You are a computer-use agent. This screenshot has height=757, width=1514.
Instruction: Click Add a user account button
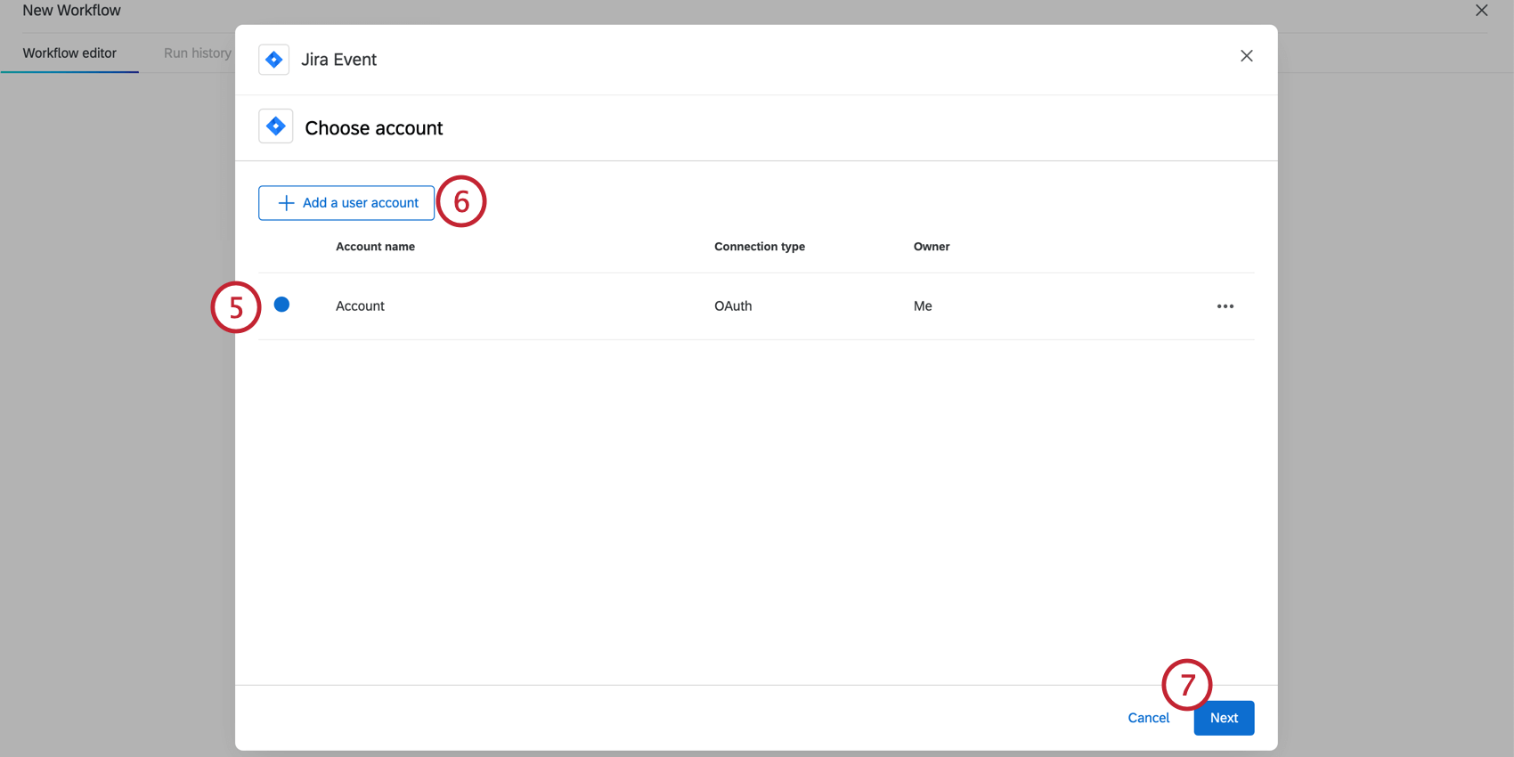pos(346,203)
